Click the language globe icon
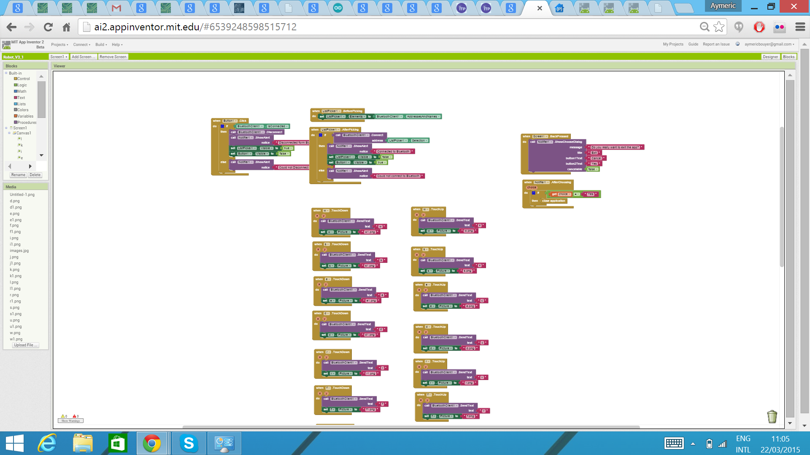 click(737, 44)
